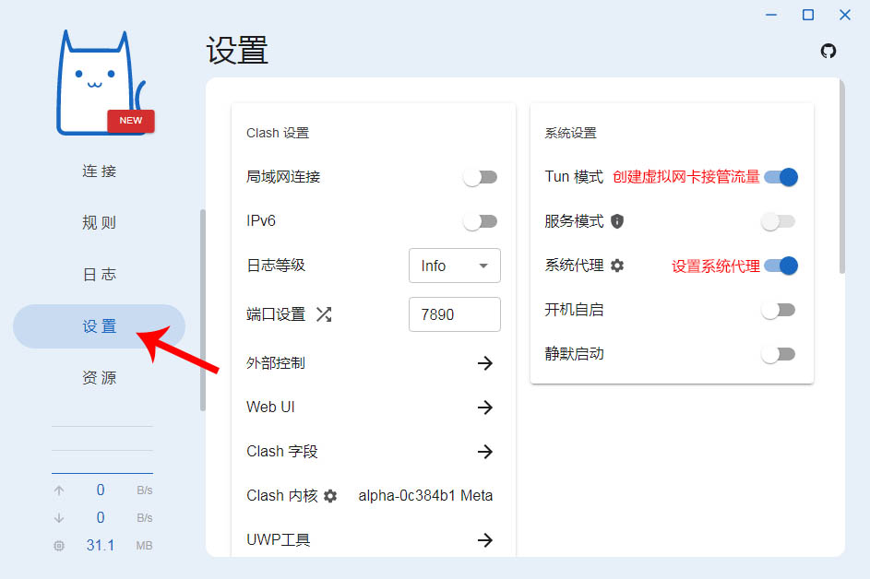Click the 系统代理 gear icon
The image size is (870, 579).
click(x=617, y=266)
